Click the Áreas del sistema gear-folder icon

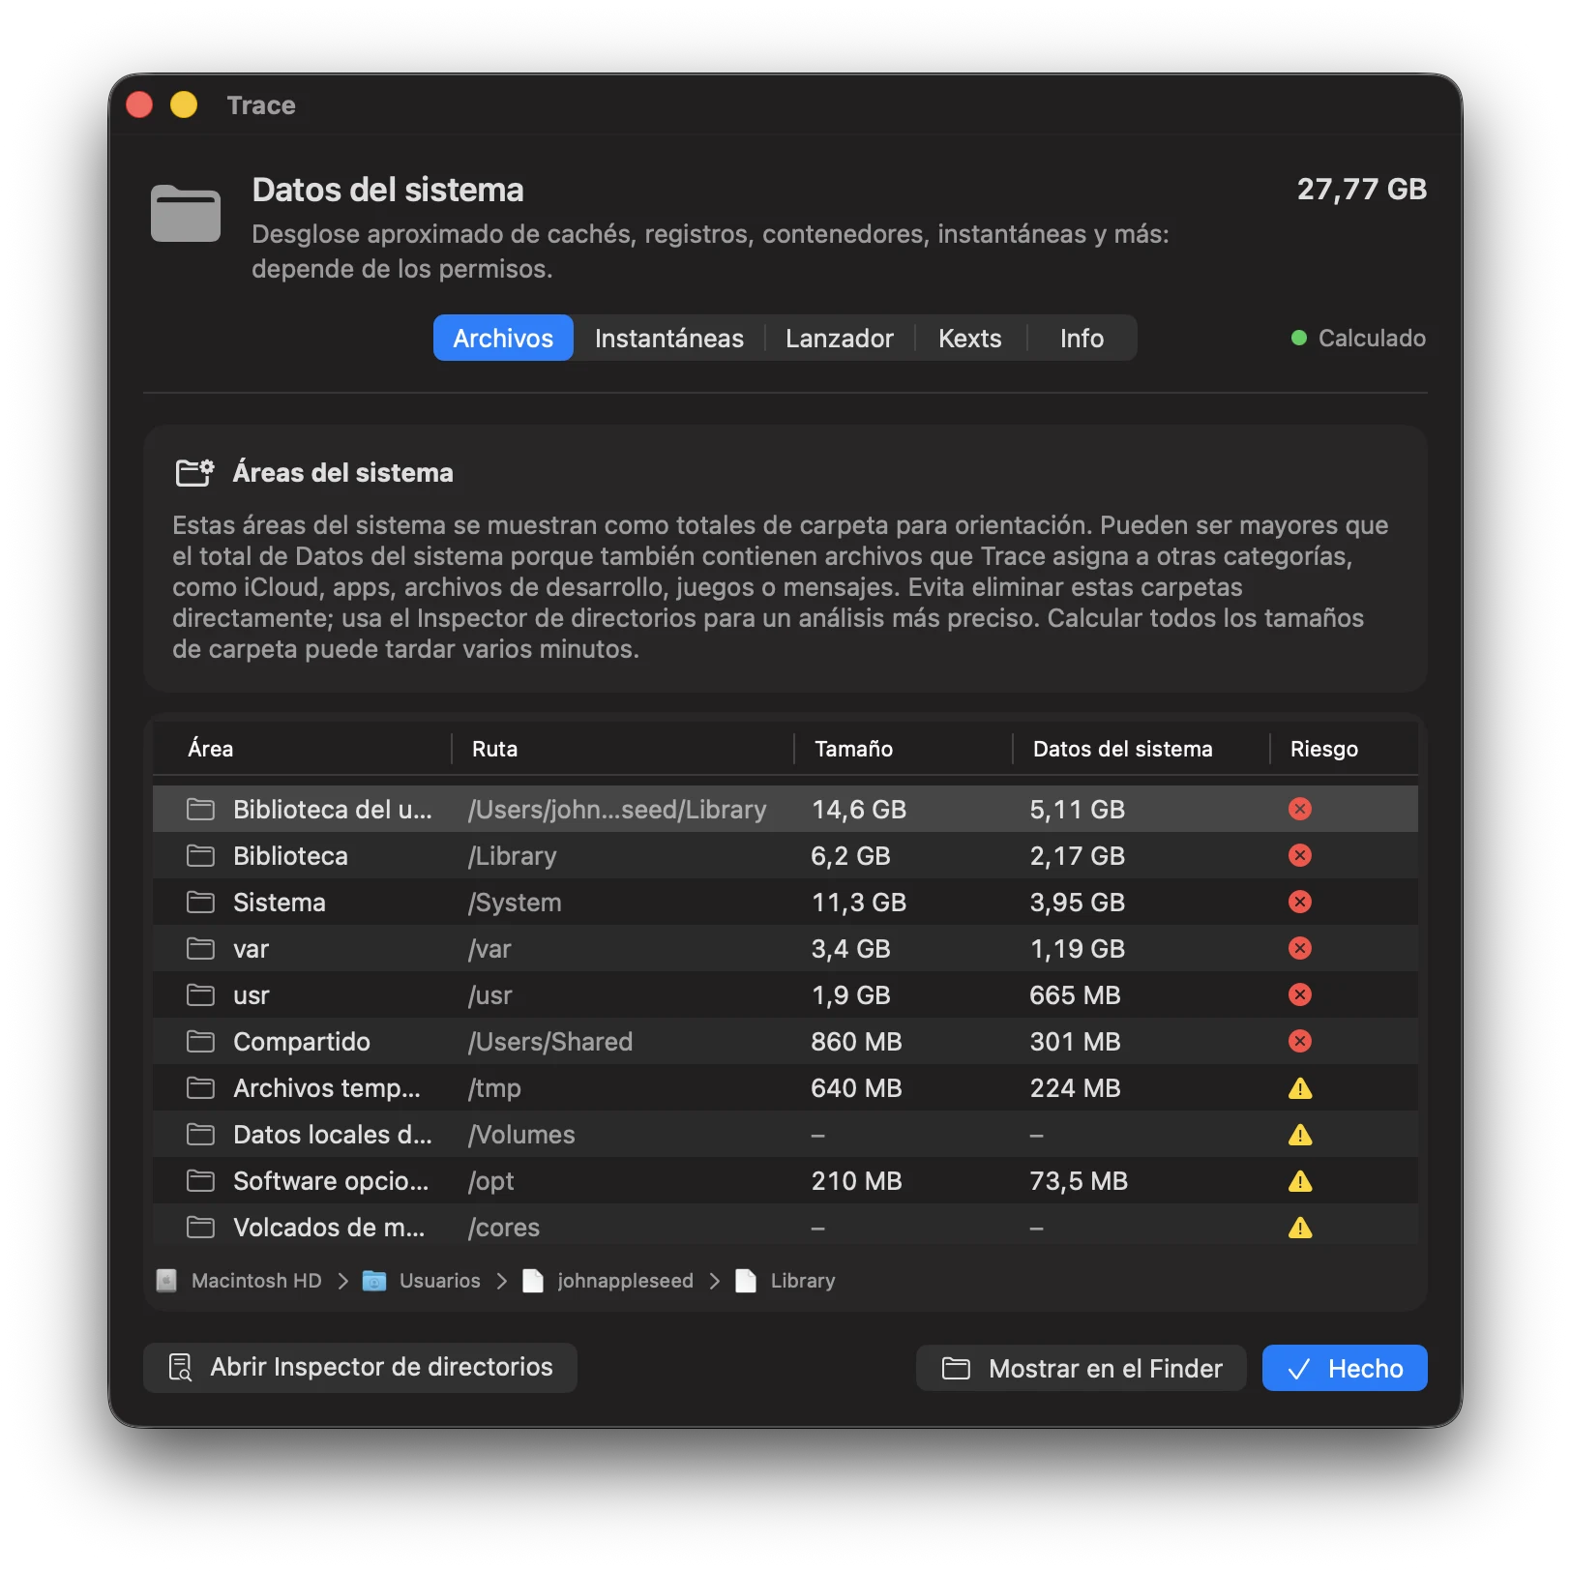194,472
